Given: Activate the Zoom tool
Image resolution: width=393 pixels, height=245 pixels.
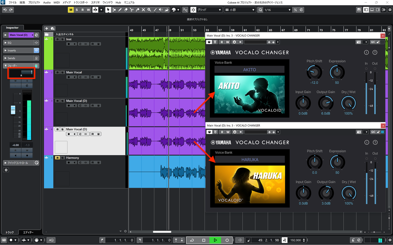Looking at the screenshot, I should pos(149,10).
